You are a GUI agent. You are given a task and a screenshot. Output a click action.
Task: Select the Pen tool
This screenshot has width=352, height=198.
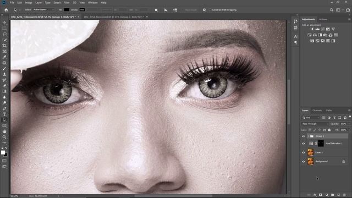click(4, 109)
